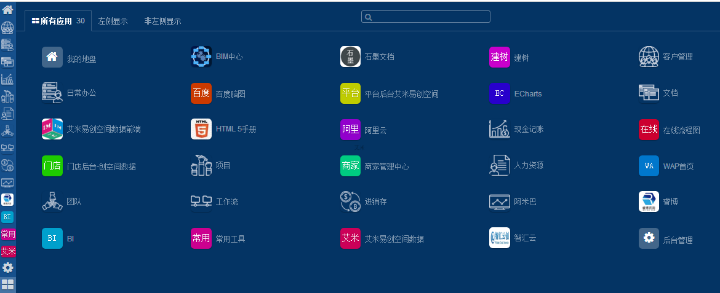Select the 后台管理 gear icon

coord(649,238)
